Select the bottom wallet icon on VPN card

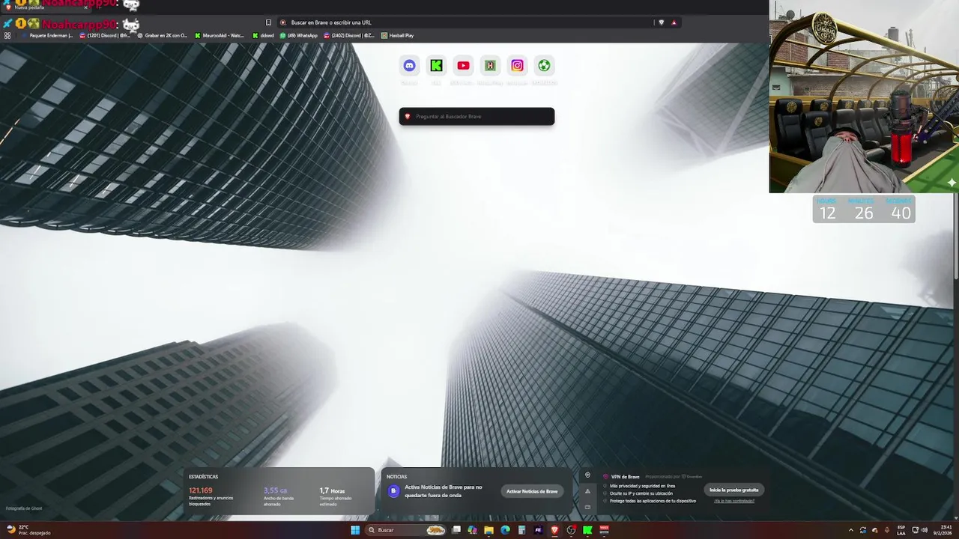coord(587,507)
